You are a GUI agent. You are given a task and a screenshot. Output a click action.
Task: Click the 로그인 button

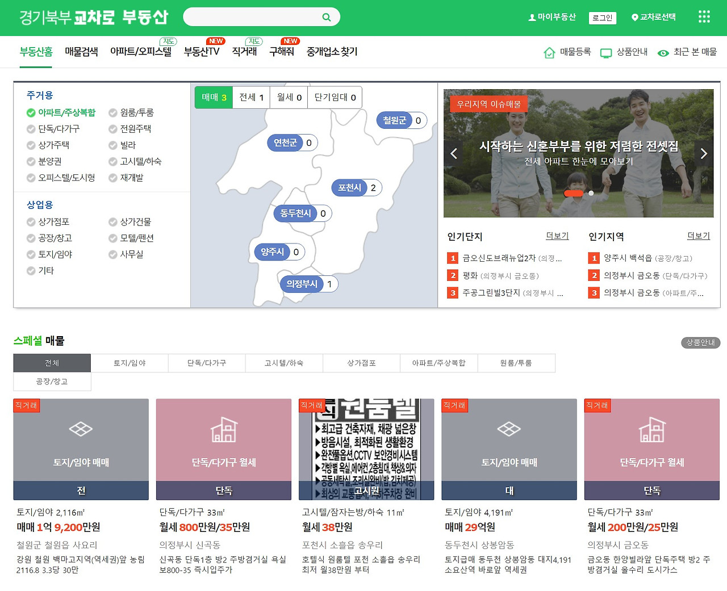[603, 18]
